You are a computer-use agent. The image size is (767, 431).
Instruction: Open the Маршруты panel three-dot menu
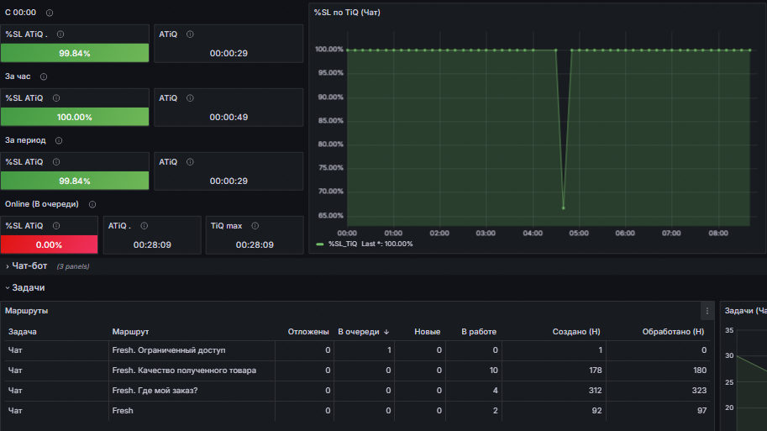click(707, 311)
